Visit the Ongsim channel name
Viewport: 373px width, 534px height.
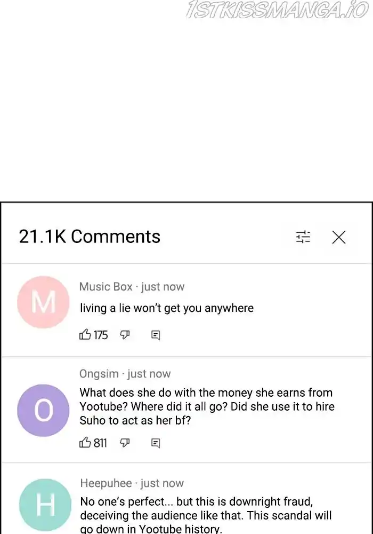[x=99, y=374]
